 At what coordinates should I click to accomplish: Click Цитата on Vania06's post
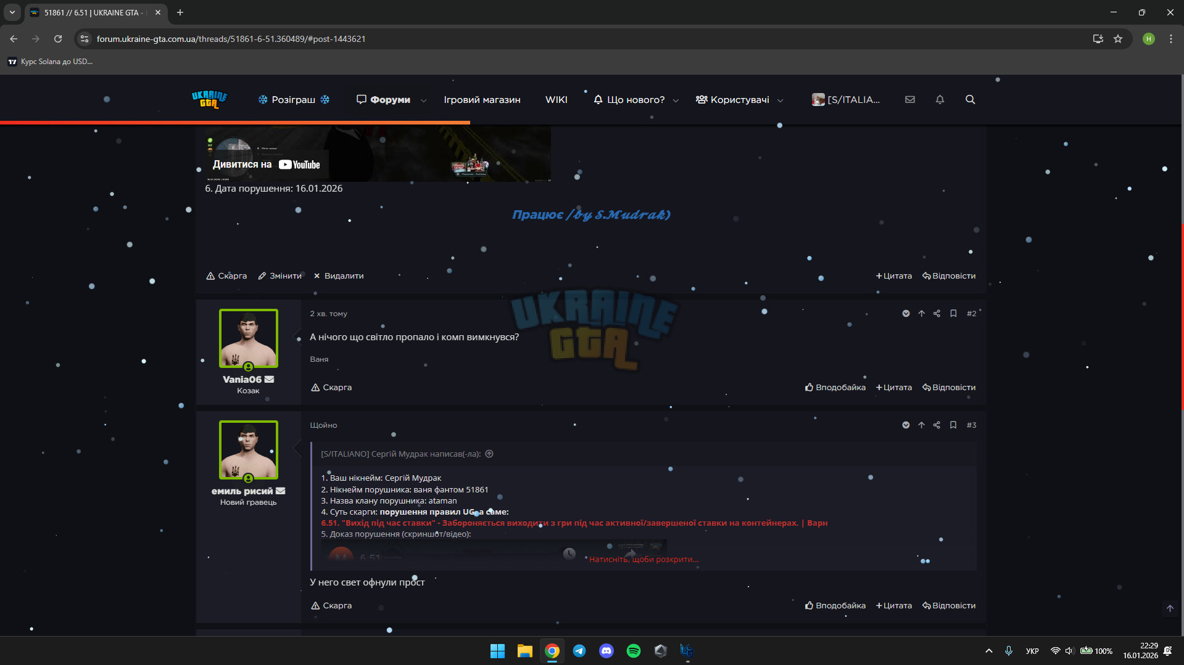point(894,388)
